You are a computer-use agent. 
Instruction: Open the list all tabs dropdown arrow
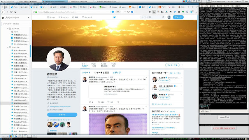click(x=197, y=7)
